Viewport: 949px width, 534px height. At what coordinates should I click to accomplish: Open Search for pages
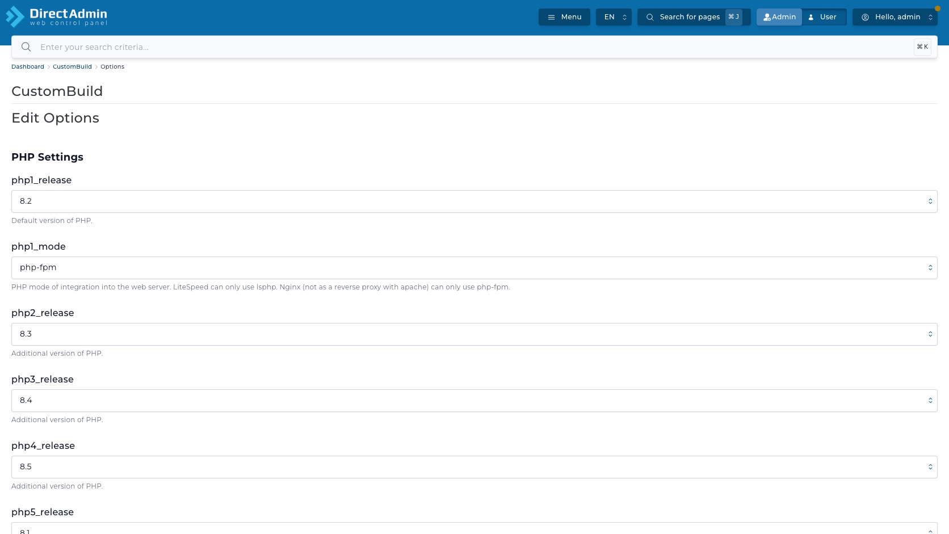pyautogui.click(x=694, y=17)
